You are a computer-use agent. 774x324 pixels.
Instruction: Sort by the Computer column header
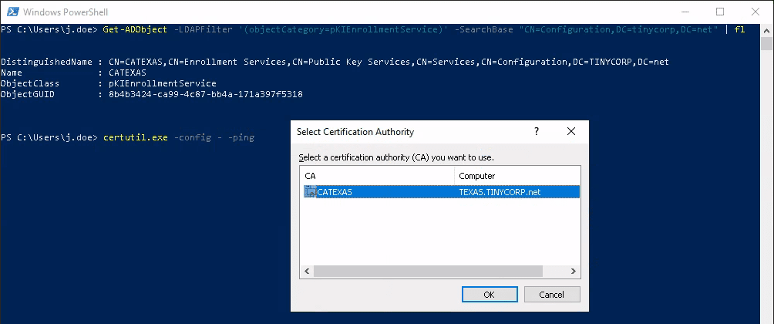[x=517, y=176]
